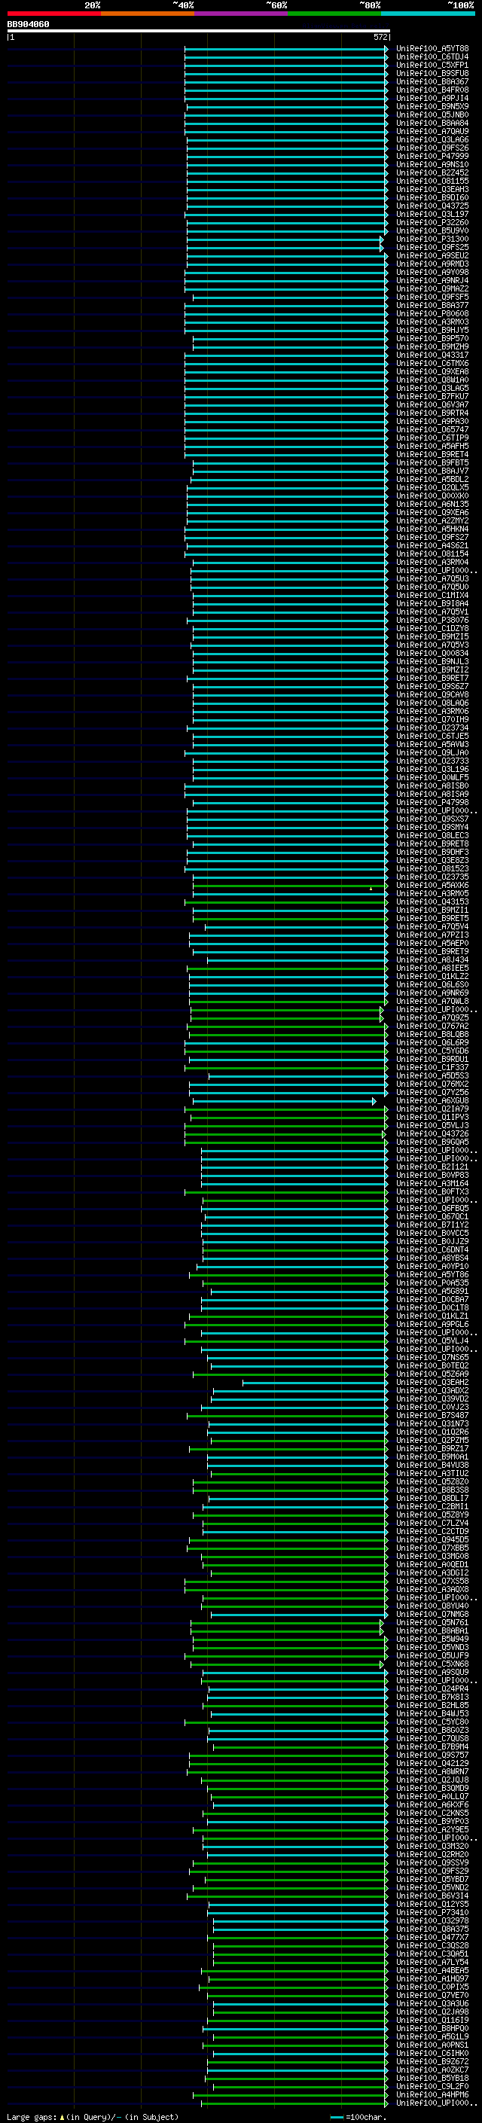Open the UniRef100_P80608 hit
Viewport: 482px width, 2123px height.
(x=432, y=313)
